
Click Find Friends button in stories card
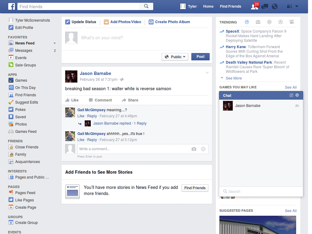click(195, 188)
